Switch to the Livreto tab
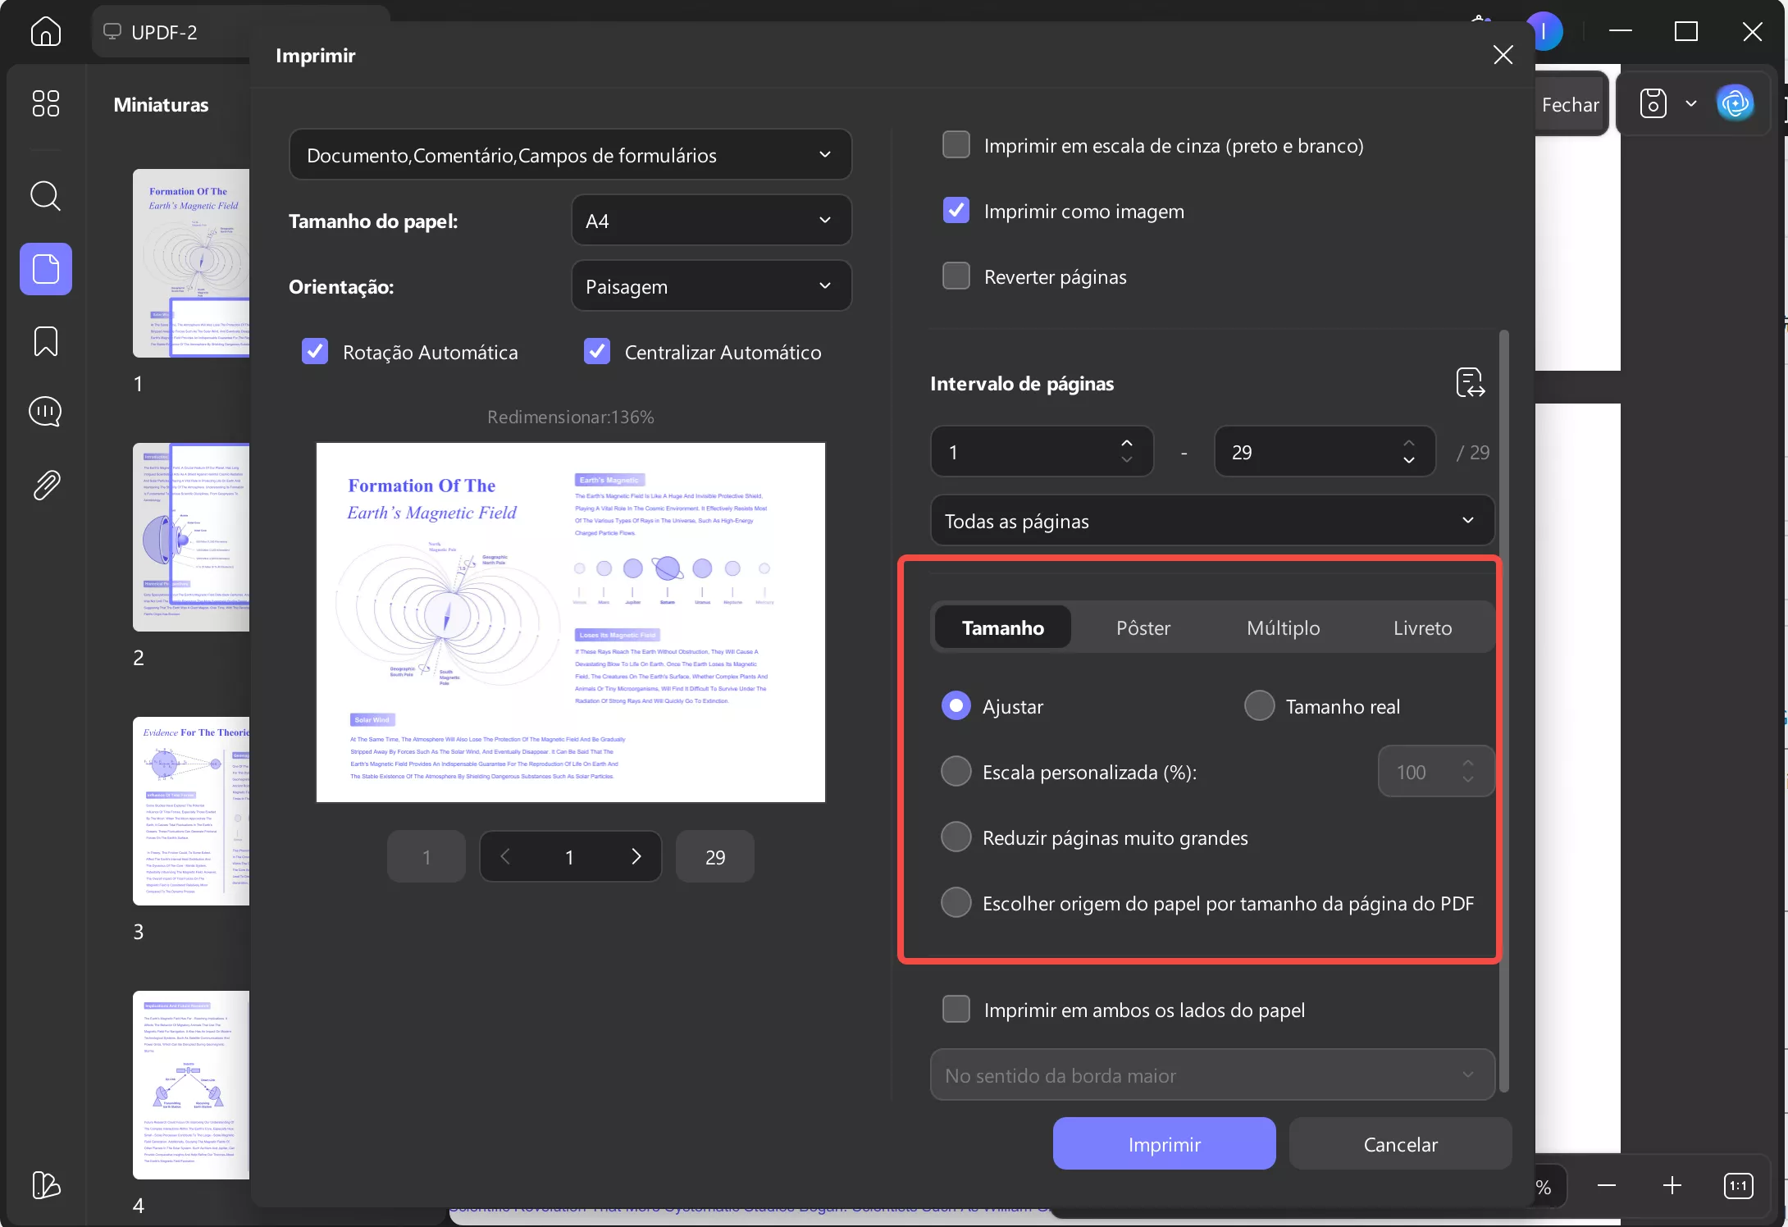Viewport: 1788px width, 1227px height. tap(1422, 627)
